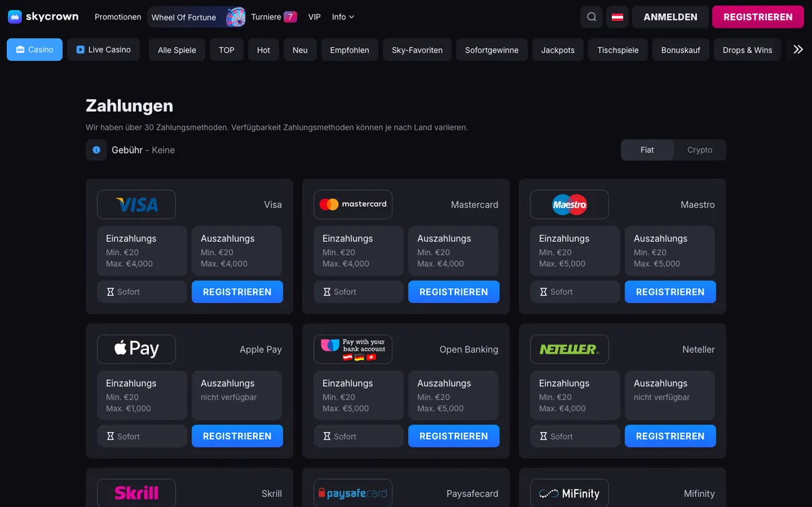Image resolution: width=812 pixels, height=507 pixels.
Task: Click the hourglass icon in Maestro card
Action: (x=543, y=292)
